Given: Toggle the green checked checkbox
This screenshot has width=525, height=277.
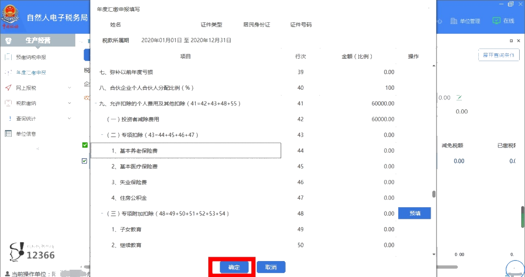Looking at the screenshot, I should [x=85, y=145].
